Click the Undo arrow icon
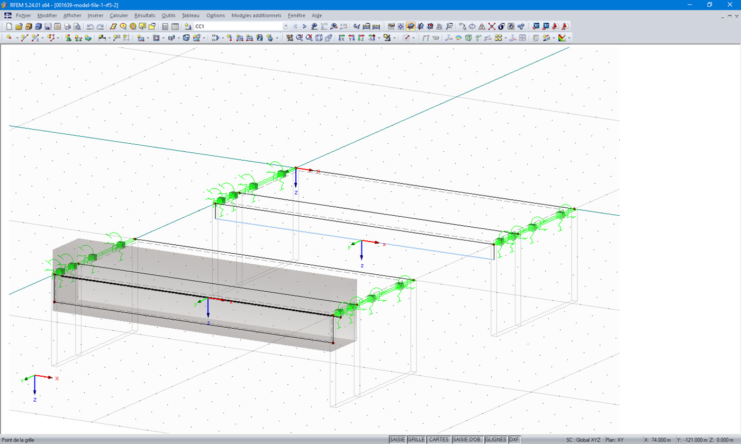Image resolution: width=741 pixels, height=444 pixels. coord(90,26)
